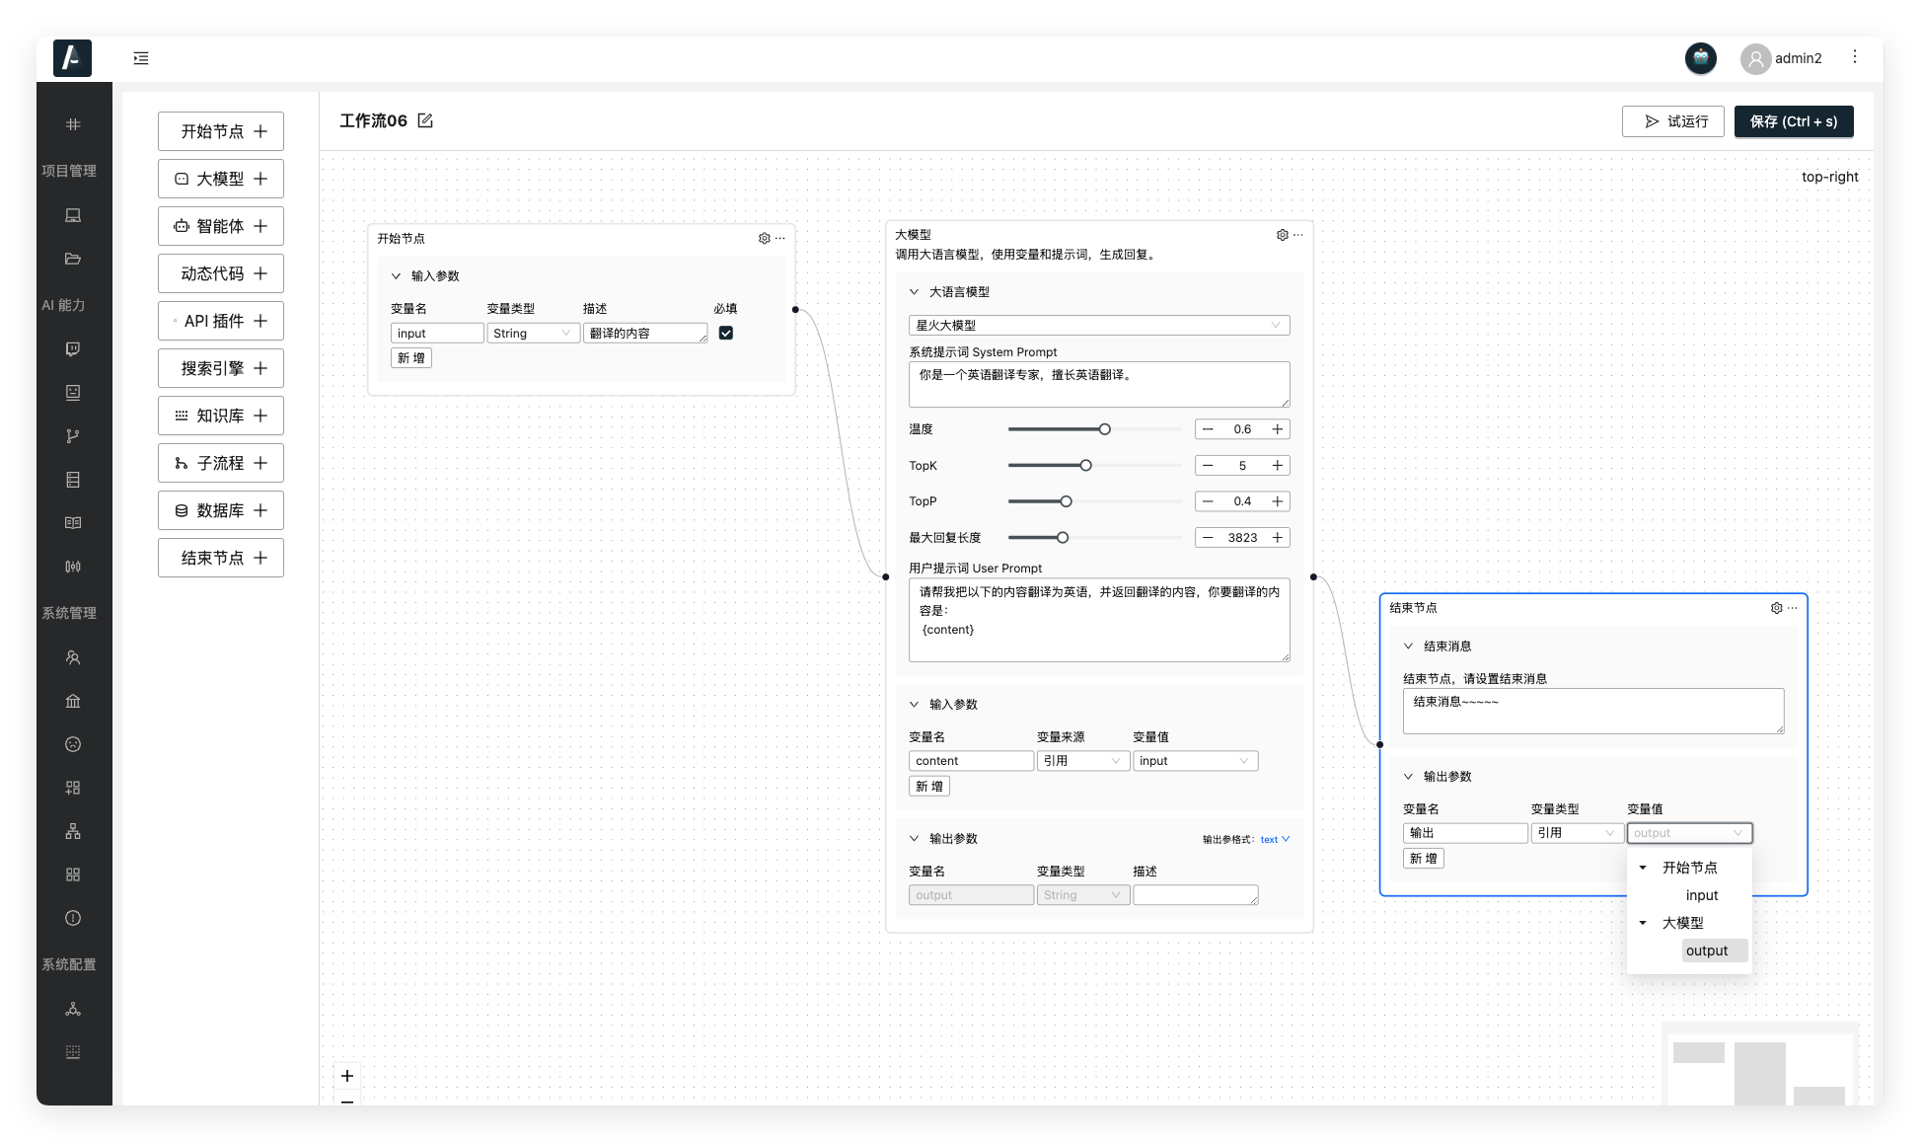
Task: Select input option from dropdown list
Action: coord(1702,895)
